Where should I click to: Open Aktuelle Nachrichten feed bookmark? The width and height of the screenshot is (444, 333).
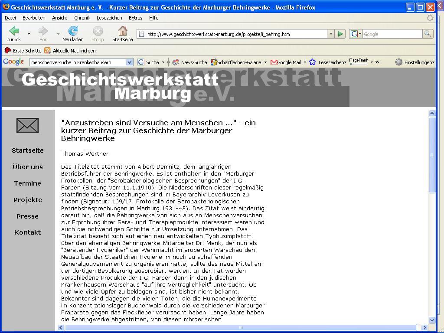pyautogui.click(x=70, y=51)
